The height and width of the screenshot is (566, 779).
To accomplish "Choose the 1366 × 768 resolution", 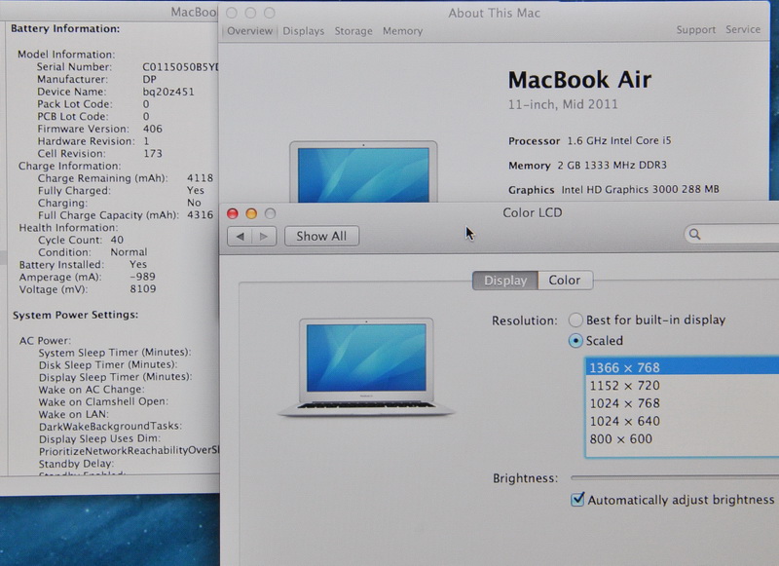I will [x=683, y=367].
